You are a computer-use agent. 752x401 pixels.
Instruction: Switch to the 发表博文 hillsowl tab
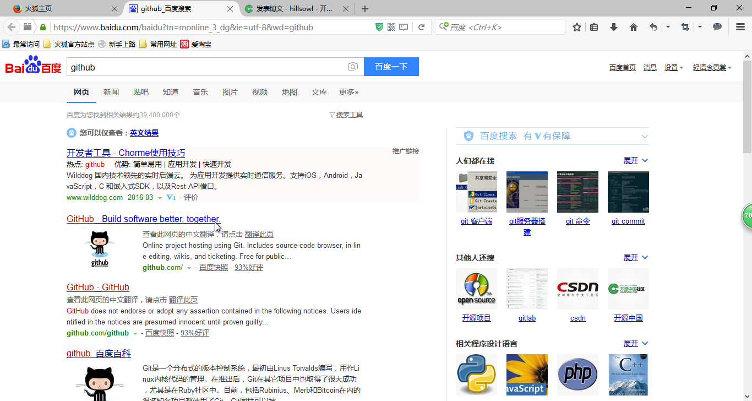coord(296,9)
